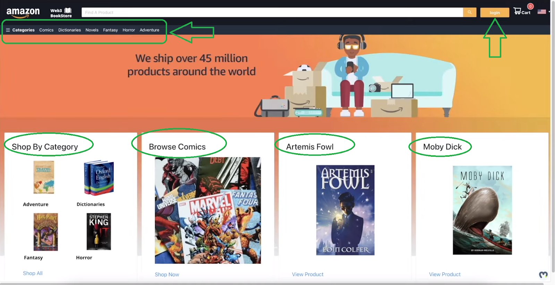The width and height of the screenshot is (555, 285).
Task: Click the Browse Comics heading
Action: [x=177, y=147]
